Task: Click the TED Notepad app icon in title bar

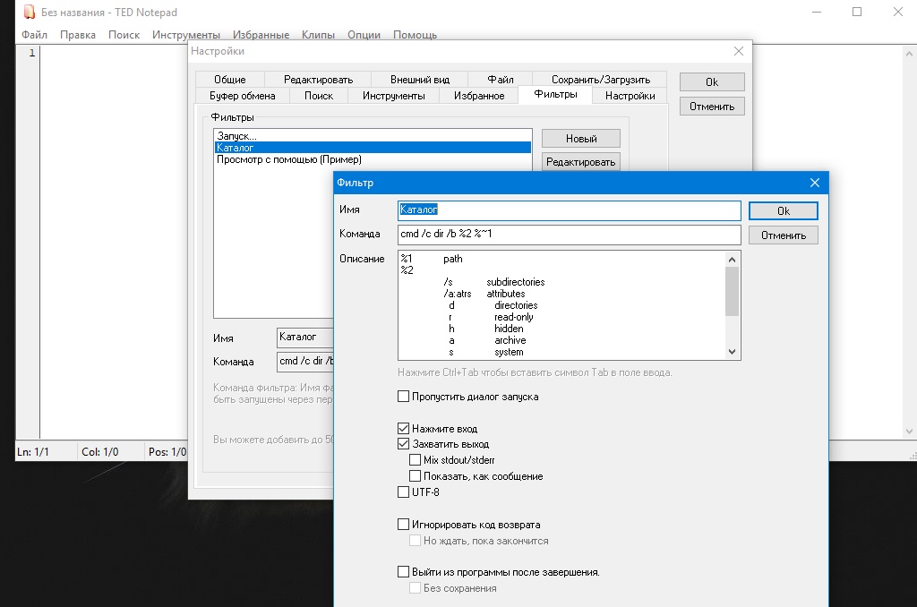Action: click(x=30, y=12)
